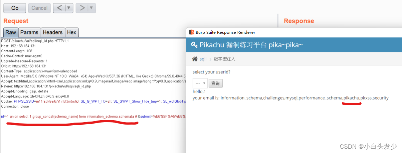This screenshot has height=153, width=402.
Task: Switch to the Params tab
Action: click(29, 32)
